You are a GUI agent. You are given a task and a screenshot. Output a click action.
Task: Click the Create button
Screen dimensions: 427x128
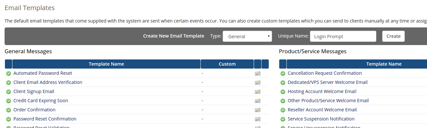point(393,36)
